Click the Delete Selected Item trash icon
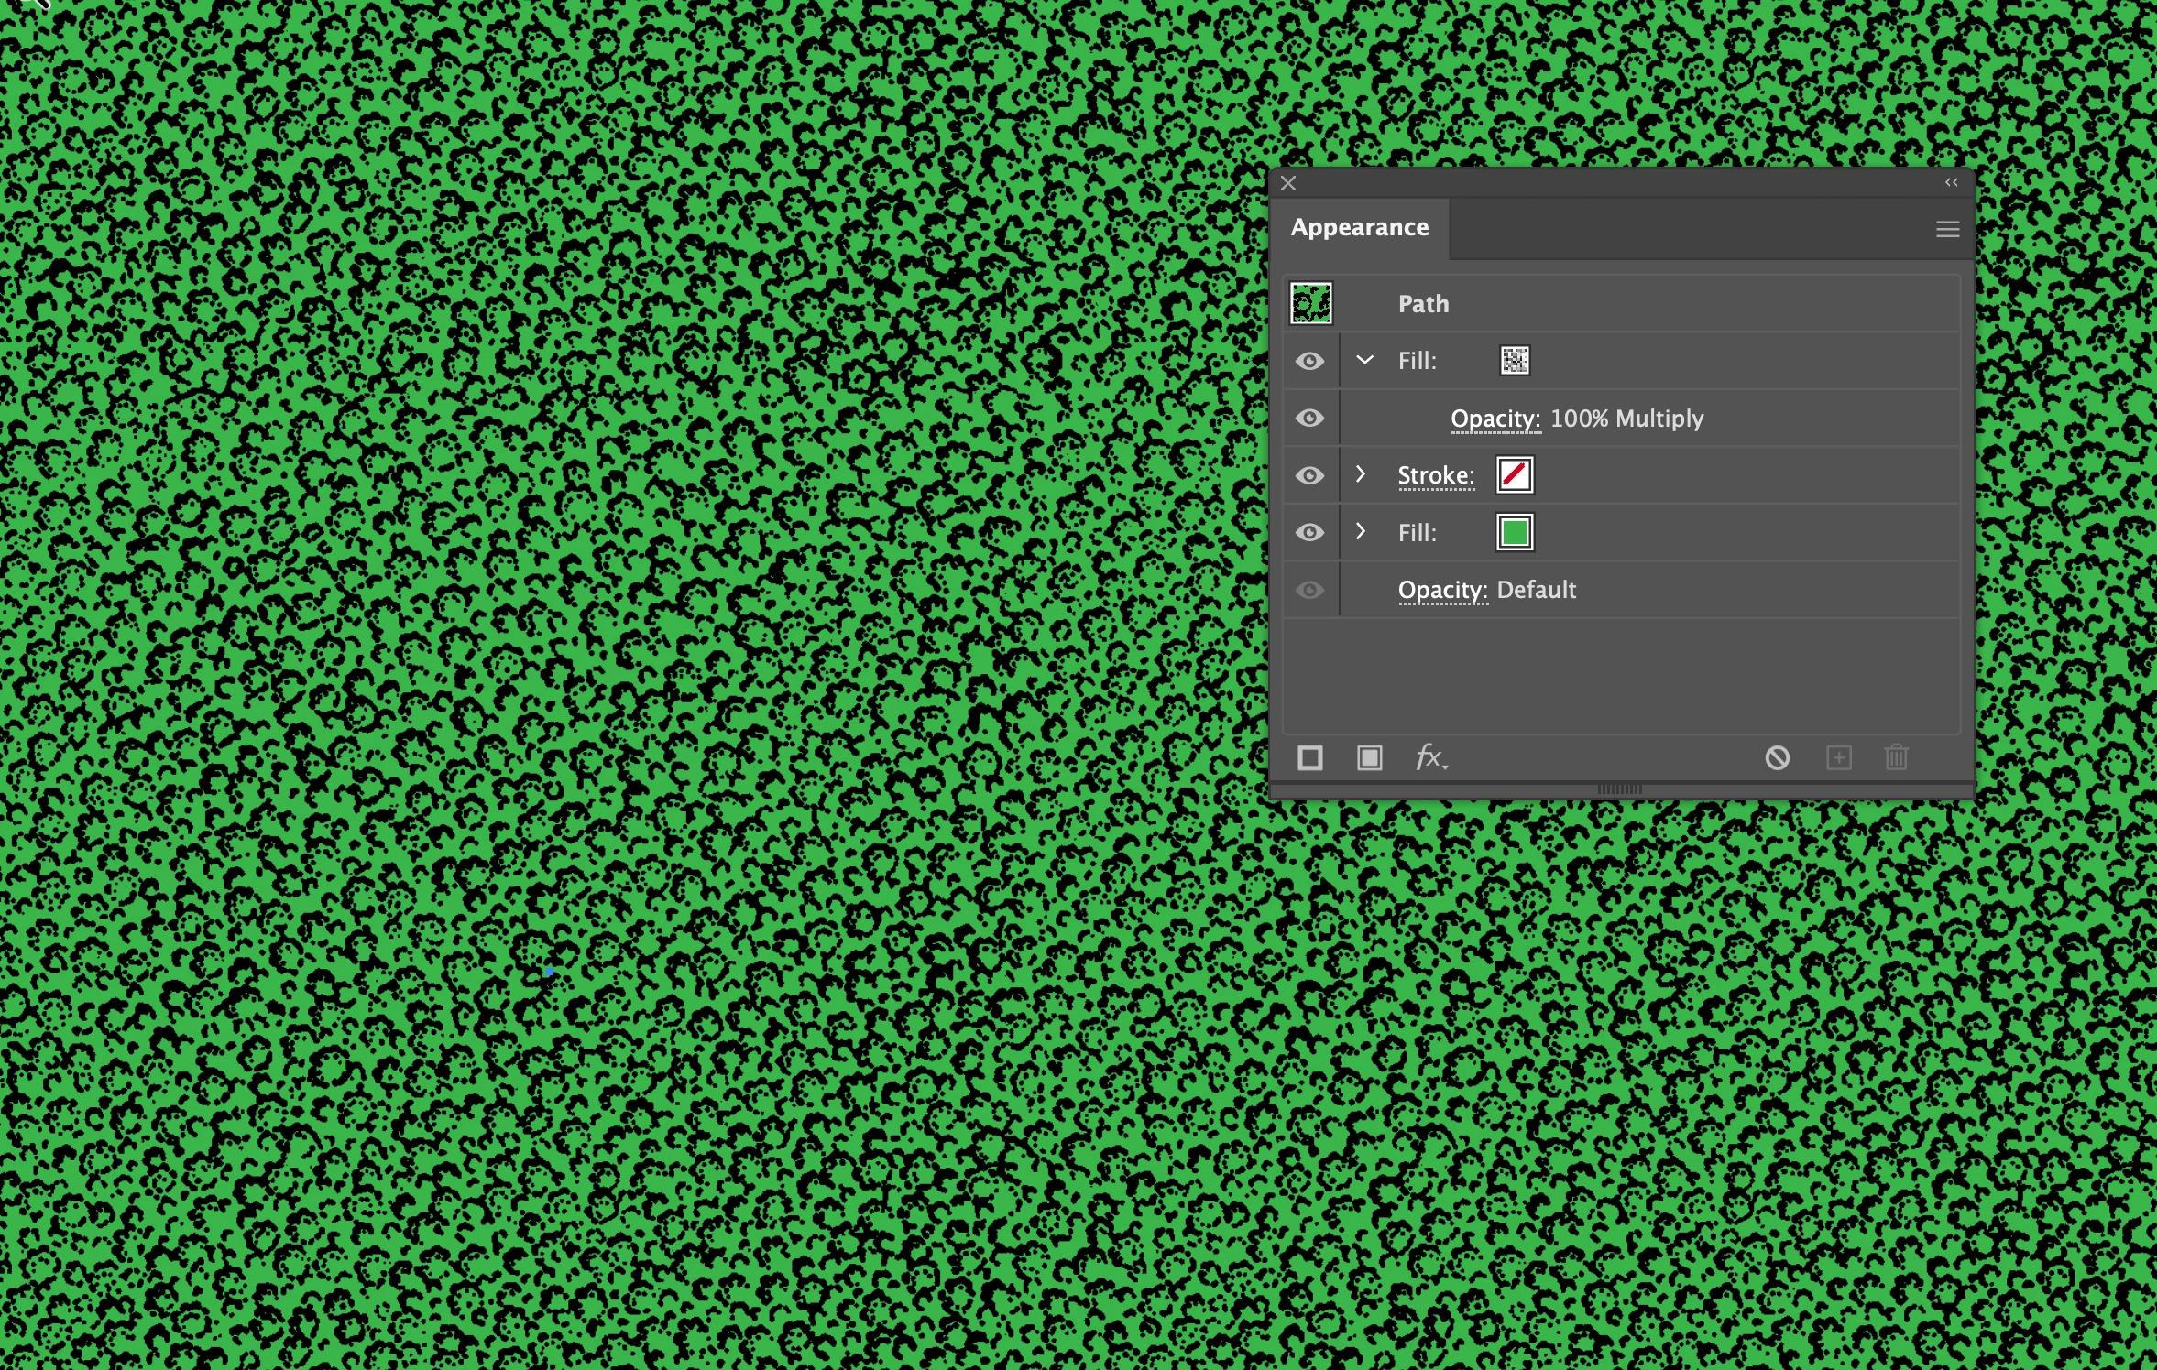The width and height of the screenshot is (2157, 1370). click(x=1896, y=758)
